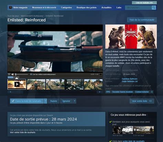163x142 pixels.
Task: Open 'Nouveaux et à découvrir' menu
Action: pos(44,8)
